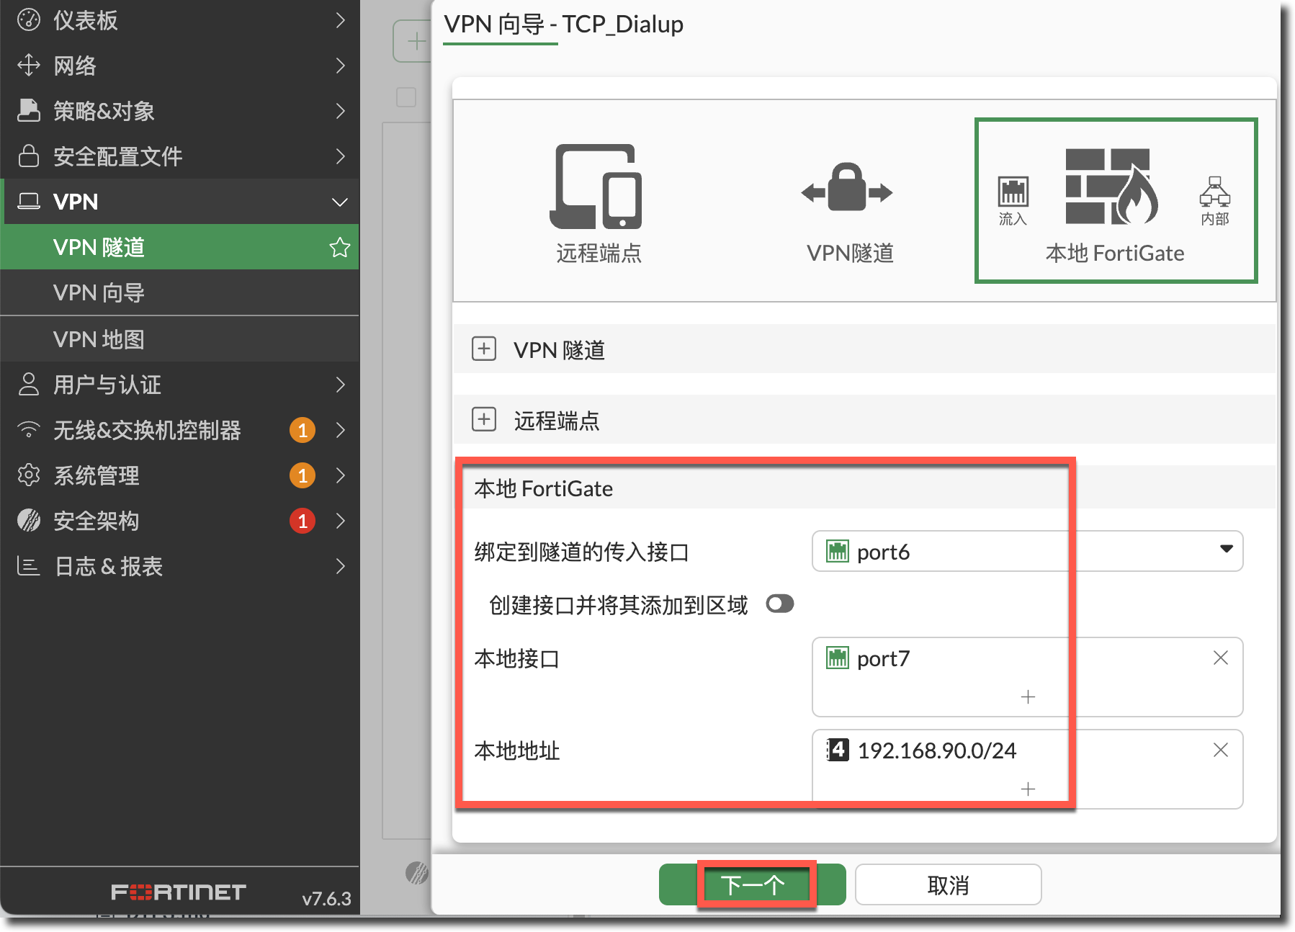Viewport: 1295px width, 932px height.
Task: Click the wireless controller wifi icon
Action: pos(29,430)
